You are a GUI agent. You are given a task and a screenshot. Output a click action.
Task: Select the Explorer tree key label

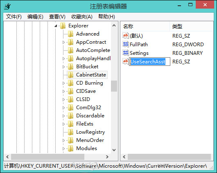[x=79, y=26]
